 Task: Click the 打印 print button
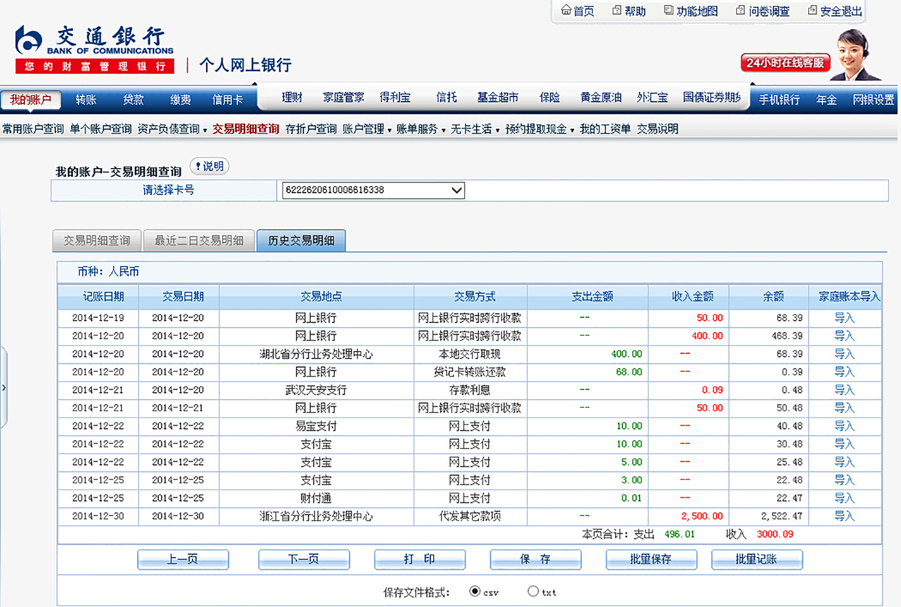coord(419,559)
